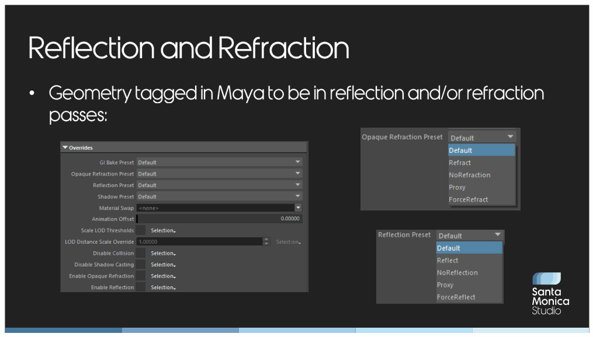Open the GI Bake Preset dropdown

tap(219, 162)
